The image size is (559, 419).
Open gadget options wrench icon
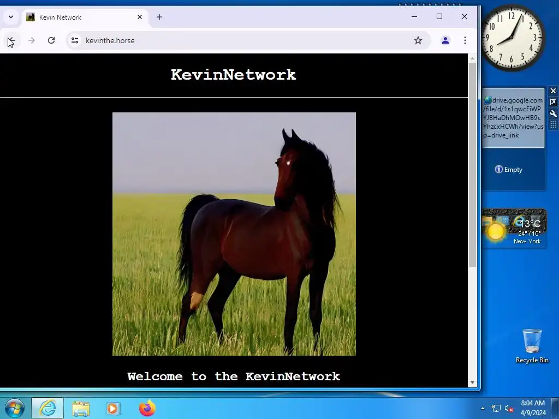tap(553, 113)
